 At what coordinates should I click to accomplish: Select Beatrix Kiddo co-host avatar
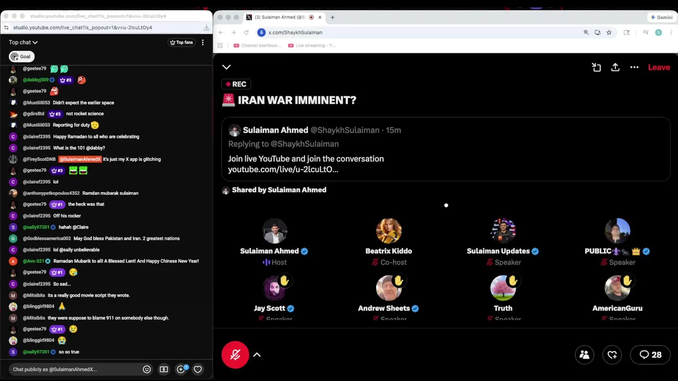(x=389, y=231)
